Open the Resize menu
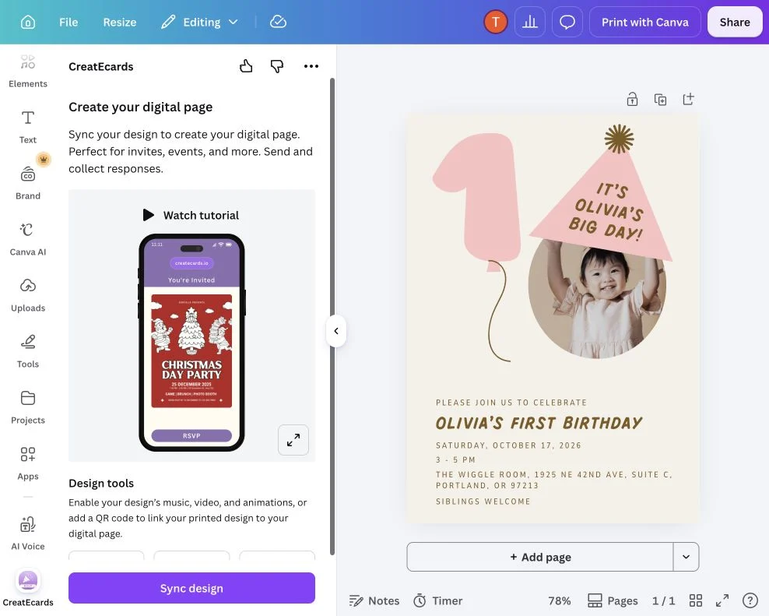Image resolution: width=769 pixels, height=616 pixels. pos(120,22)
